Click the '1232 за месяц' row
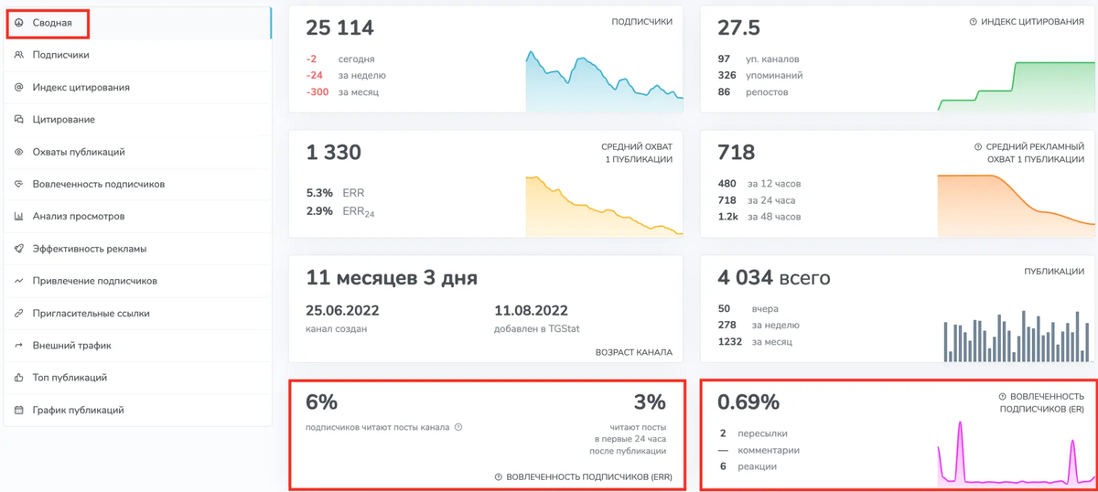This screenshot has width=1098, height=492. (755, 342)
